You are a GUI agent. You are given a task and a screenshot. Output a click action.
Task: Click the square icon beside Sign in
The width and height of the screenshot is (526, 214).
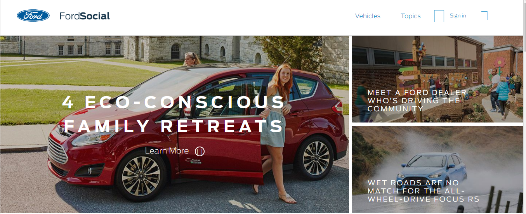[439, 16]
